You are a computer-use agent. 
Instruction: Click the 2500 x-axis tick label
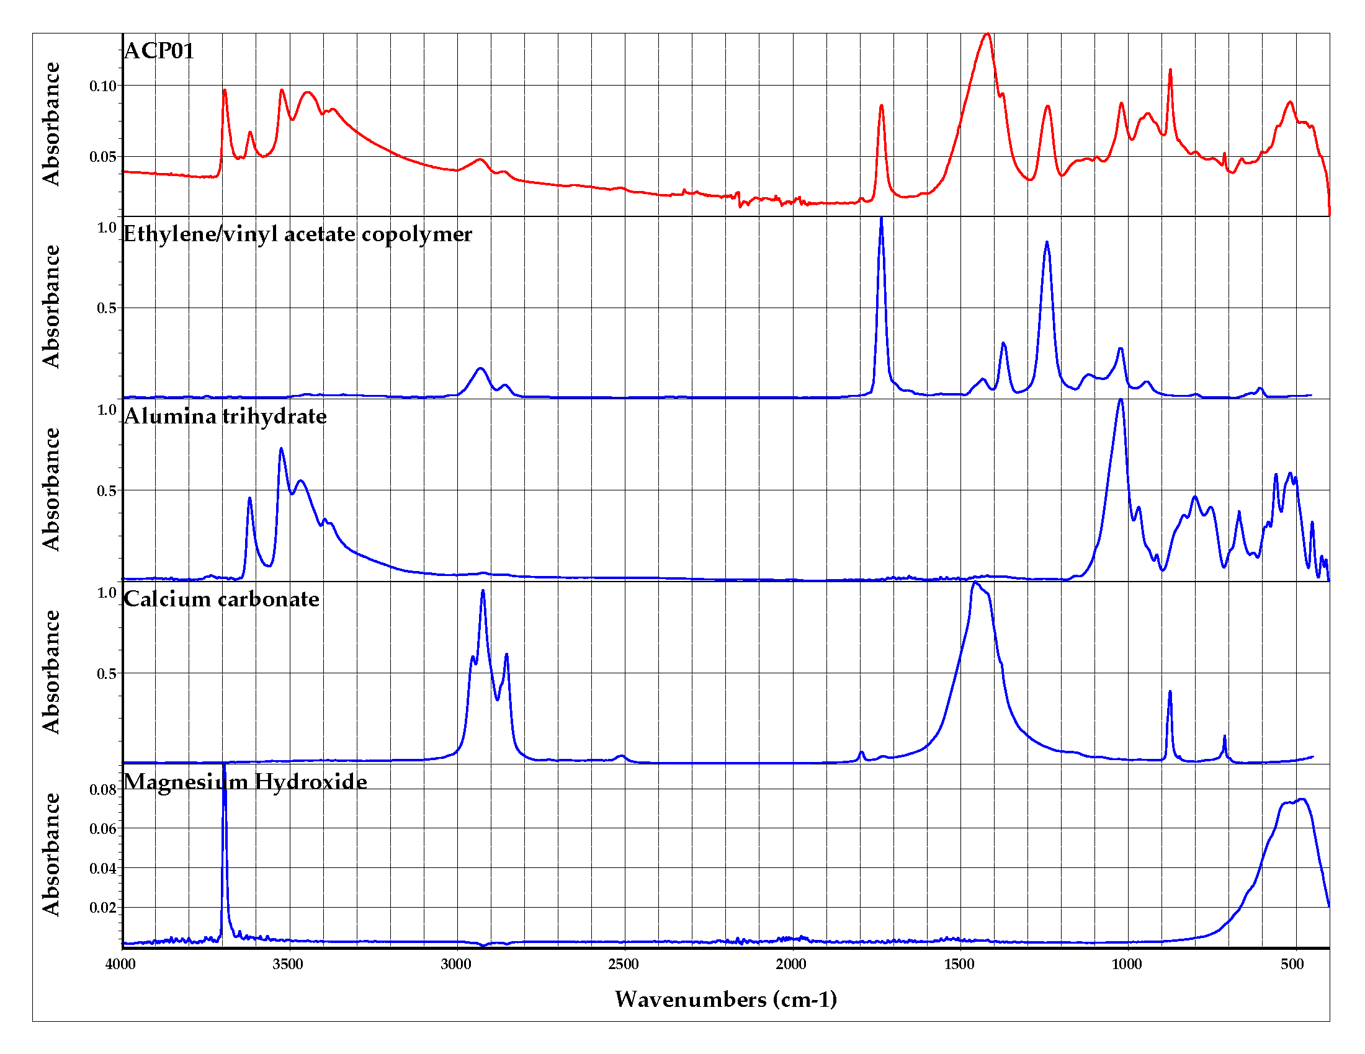click(x=624, y=964)
